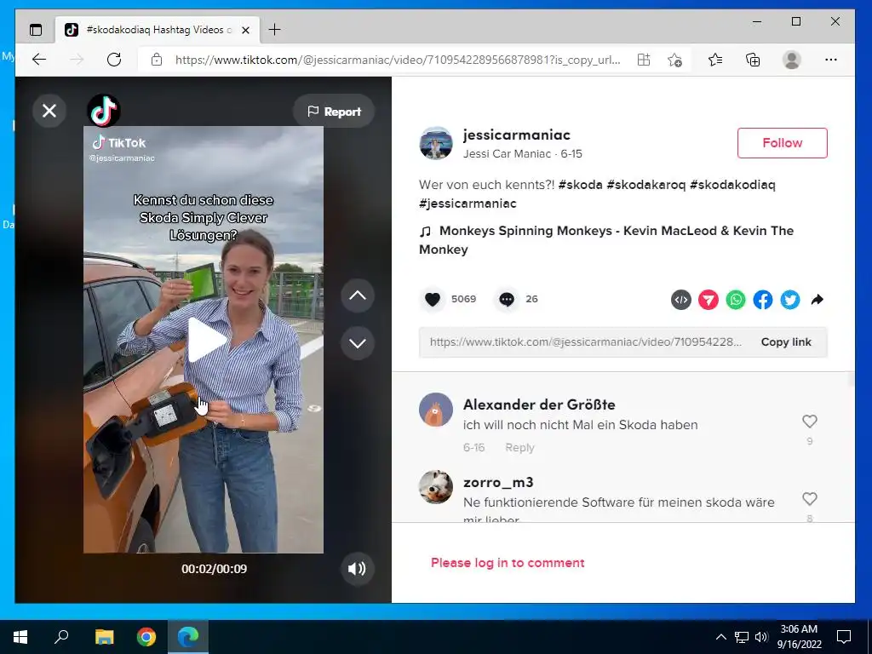
Task: Close the TikTok video viewer
Action: click(49, 111)
